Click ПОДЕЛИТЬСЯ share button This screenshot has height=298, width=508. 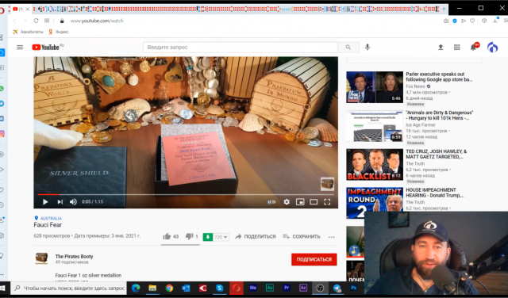coord(256,236)
